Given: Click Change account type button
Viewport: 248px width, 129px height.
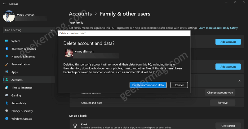Looking at the screenshot, I should pyautogui.click(x=220, y=93).
